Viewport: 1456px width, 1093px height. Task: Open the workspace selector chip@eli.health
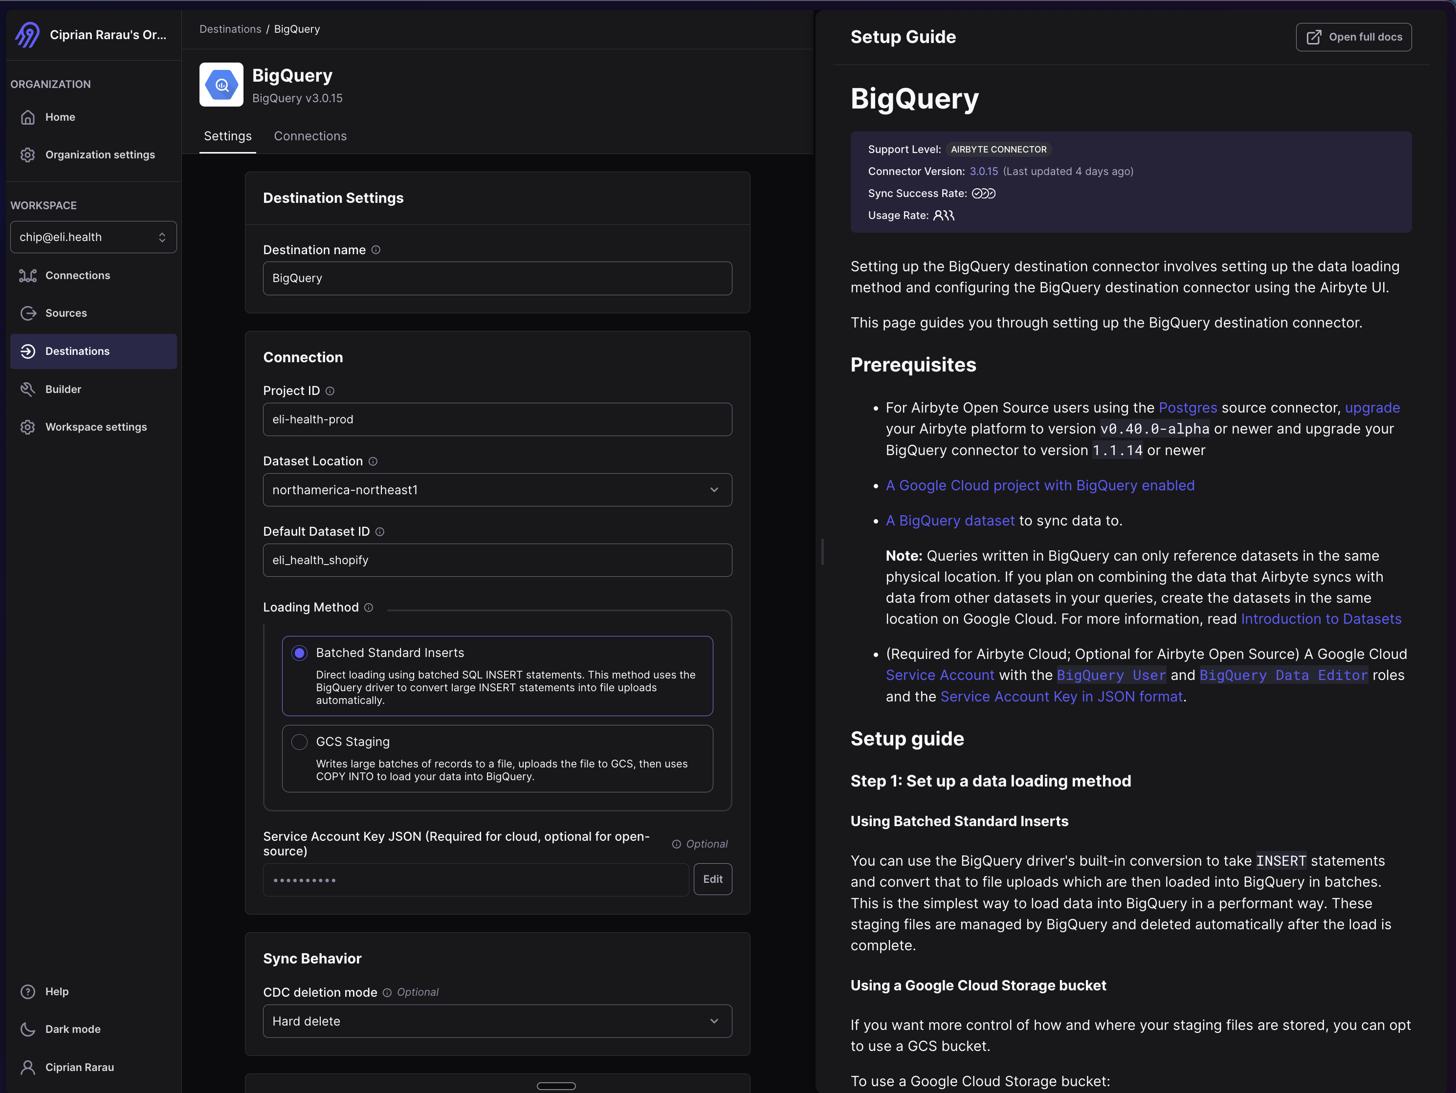tap(93, 237)
